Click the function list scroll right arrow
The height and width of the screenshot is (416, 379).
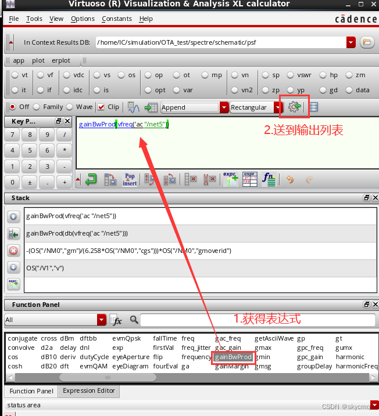pyautogui.click(x=373, y=377)
